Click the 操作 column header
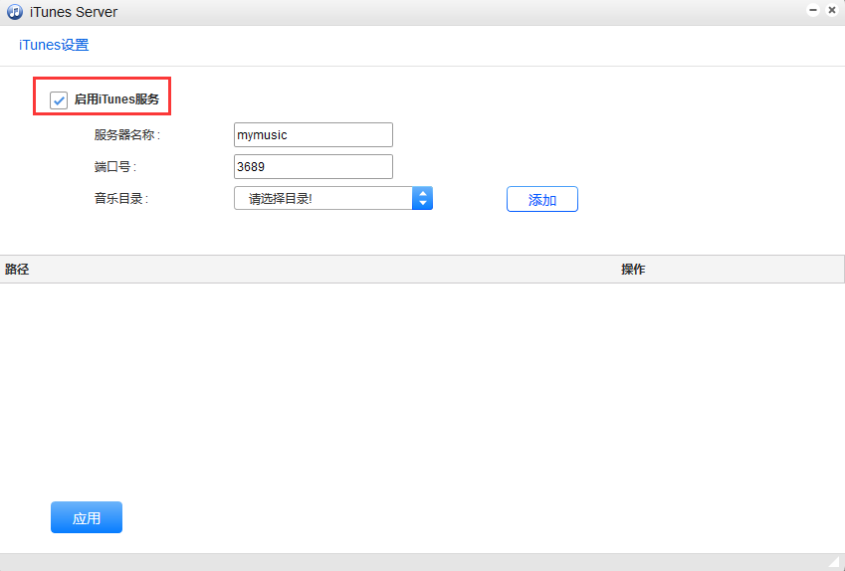This screenshot has height=571, width=845. click(x=633, y=270)
